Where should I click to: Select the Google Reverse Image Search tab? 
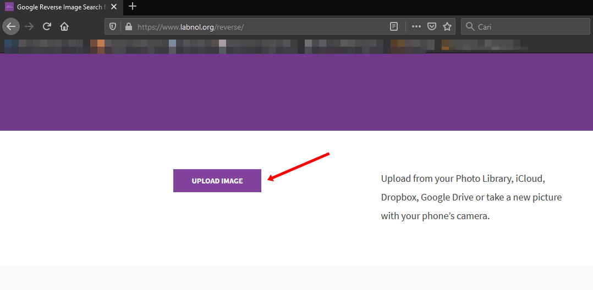coord(61,7)
